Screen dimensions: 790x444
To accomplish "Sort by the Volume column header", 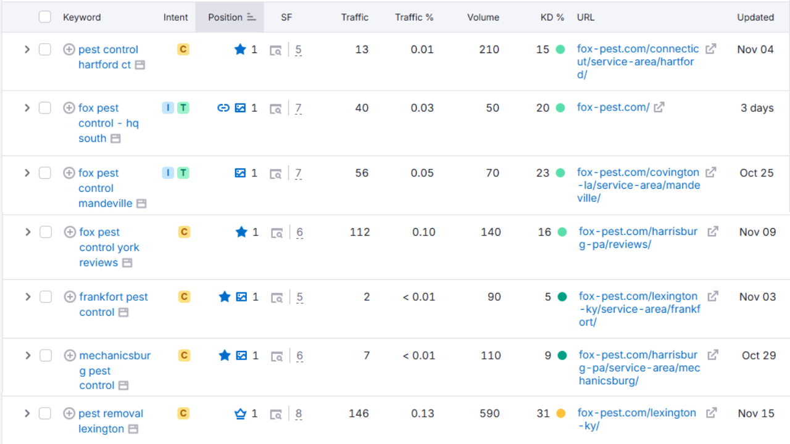I will 483,17.
